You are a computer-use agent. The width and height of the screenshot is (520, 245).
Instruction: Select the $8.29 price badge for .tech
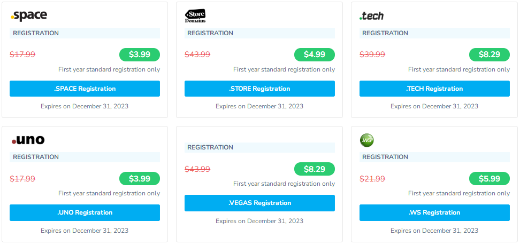click(x=490, y=54)
